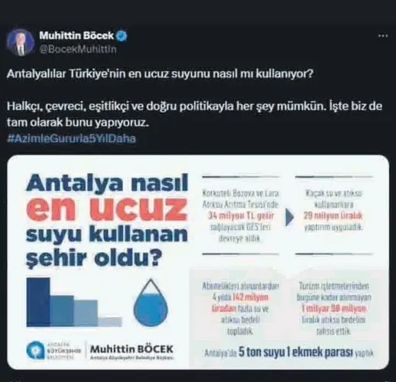Click the blue verified badge icon
The width and height of the screenshot is (396, 382).
coord(122,36)
